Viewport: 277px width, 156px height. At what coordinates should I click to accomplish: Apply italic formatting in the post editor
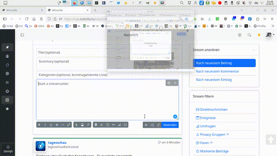pyautogui.click(x=45, y=125)
